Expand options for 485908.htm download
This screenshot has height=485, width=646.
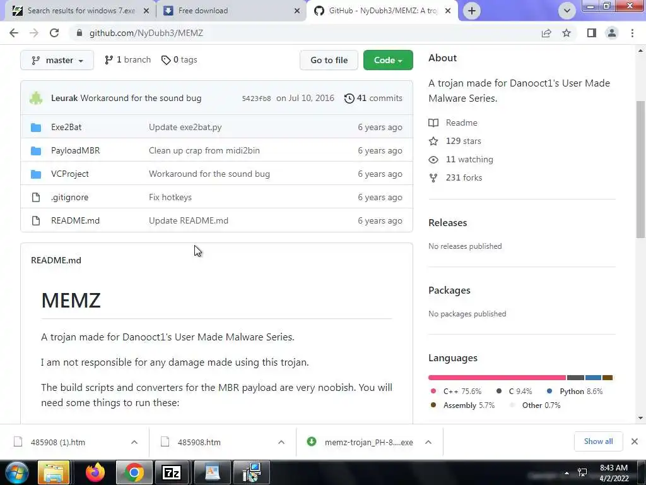pyautogui.click(x=281, y=442)
